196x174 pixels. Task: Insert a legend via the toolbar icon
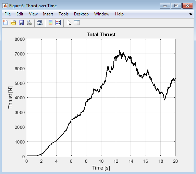coord(58,23)
